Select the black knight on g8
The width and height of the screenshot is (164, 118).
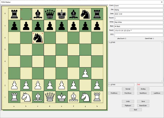tap(85, 14)
